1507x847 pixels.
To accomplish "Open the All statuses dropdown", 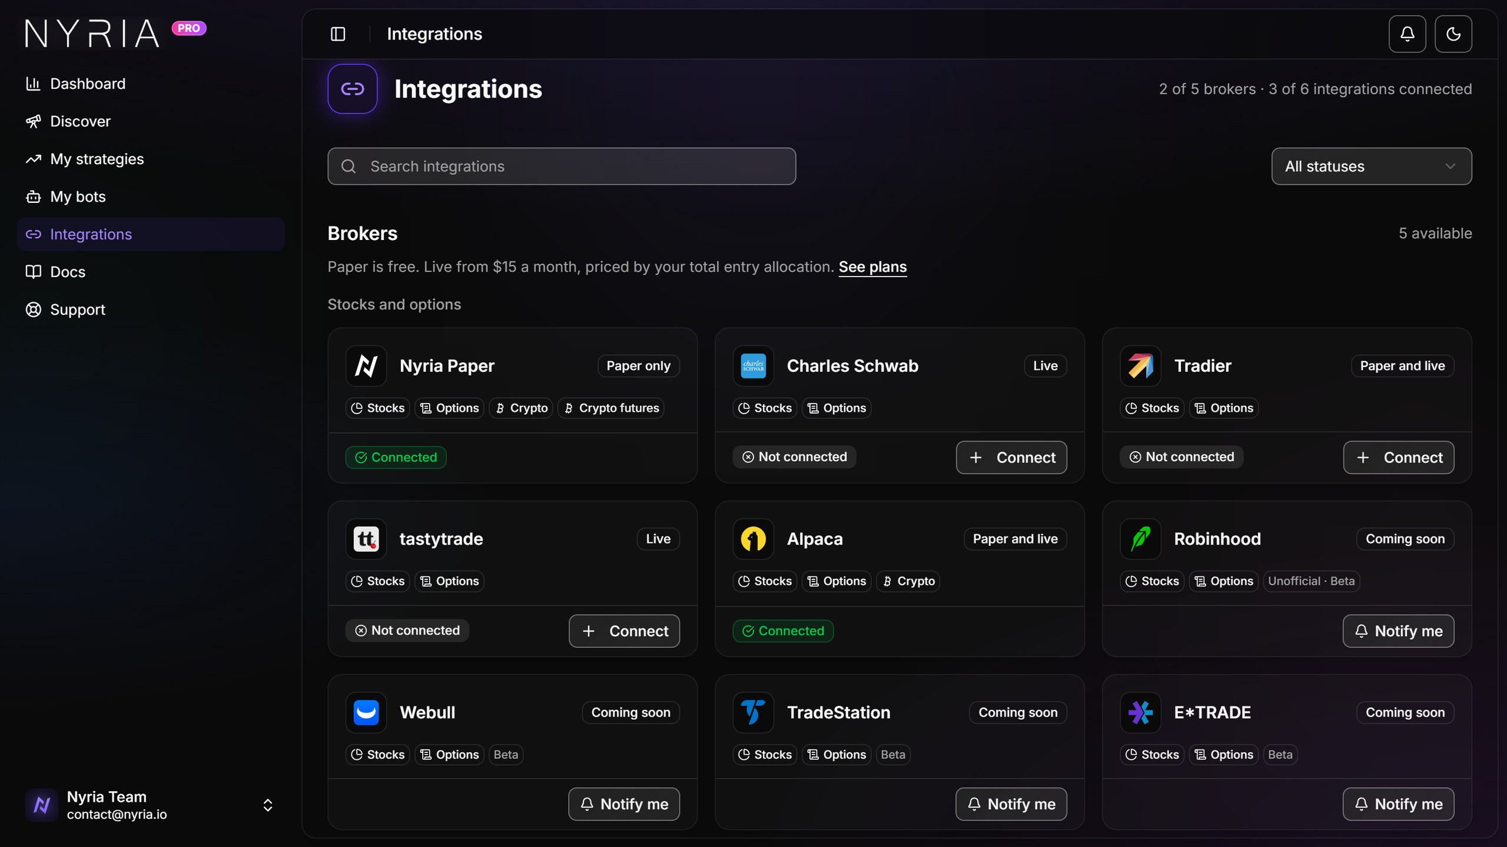I will click(x=1372, y=166).
